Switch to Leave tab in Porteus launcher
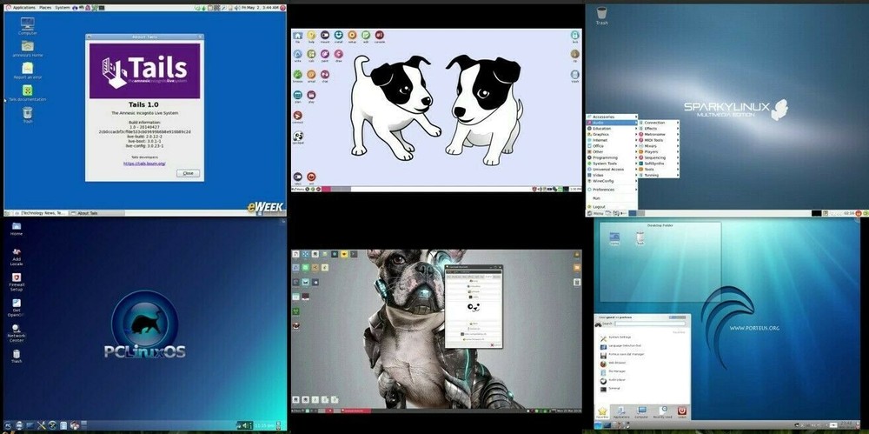Screen dimensions: 869x434 tap(681, 411)
